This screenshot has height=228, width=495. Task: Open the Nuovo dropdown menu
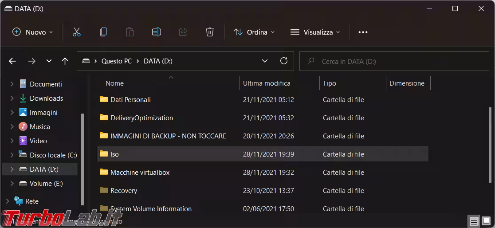[33, 32]
